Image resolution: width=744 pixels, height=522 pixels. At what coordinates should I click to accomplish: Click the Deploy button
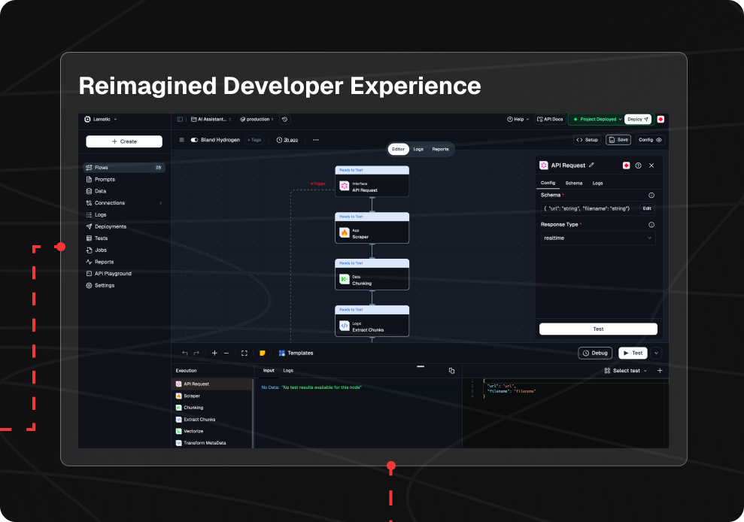pyautogui.click(x=638, y=120)
